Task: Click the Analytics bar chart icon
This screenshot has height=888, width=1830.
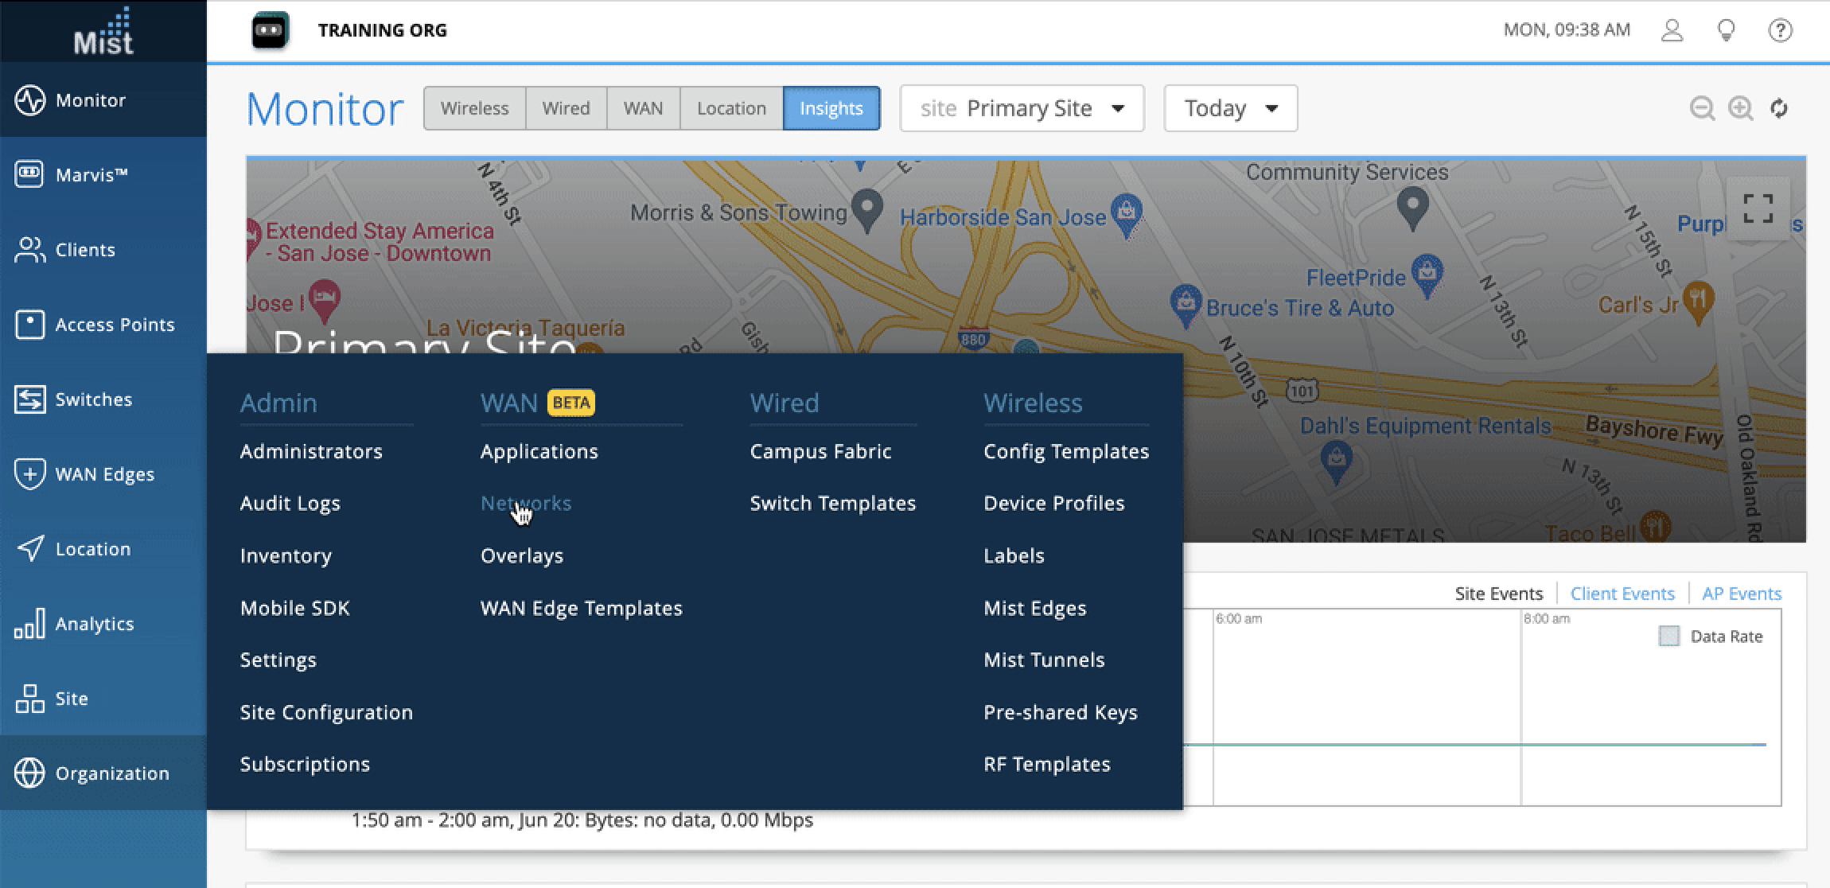Action: coord(29,624)
